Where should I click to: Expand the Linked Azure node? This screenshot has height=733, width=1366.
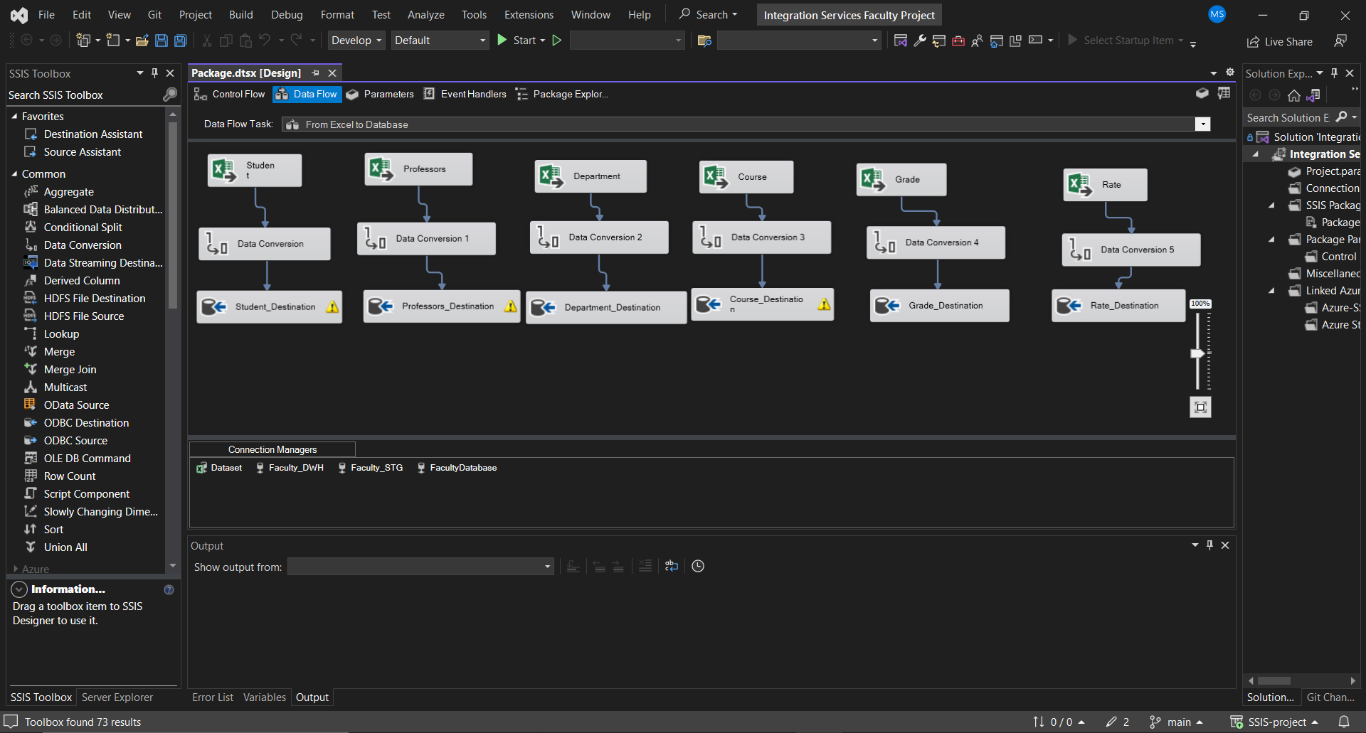coord(1273,290)
